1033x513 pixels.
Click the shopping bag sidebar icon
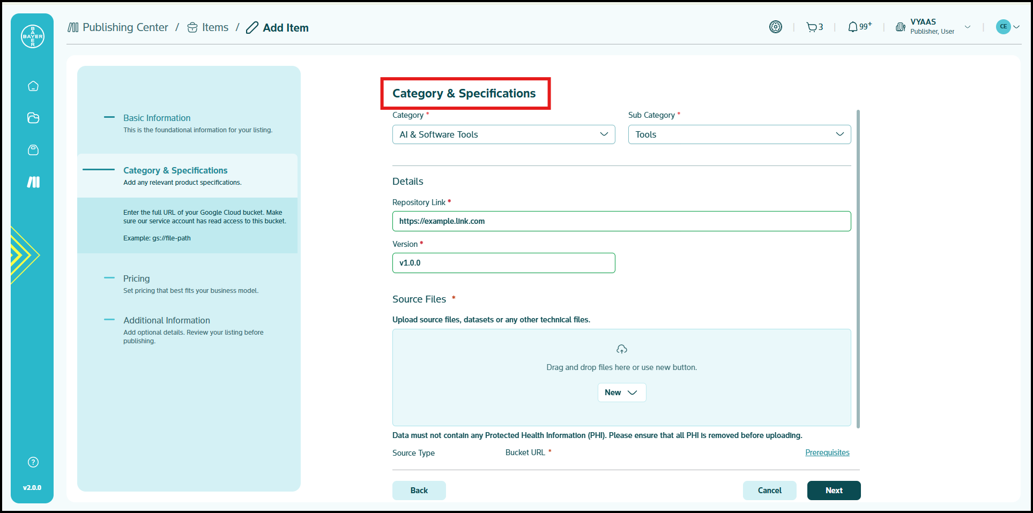[33, 150]
